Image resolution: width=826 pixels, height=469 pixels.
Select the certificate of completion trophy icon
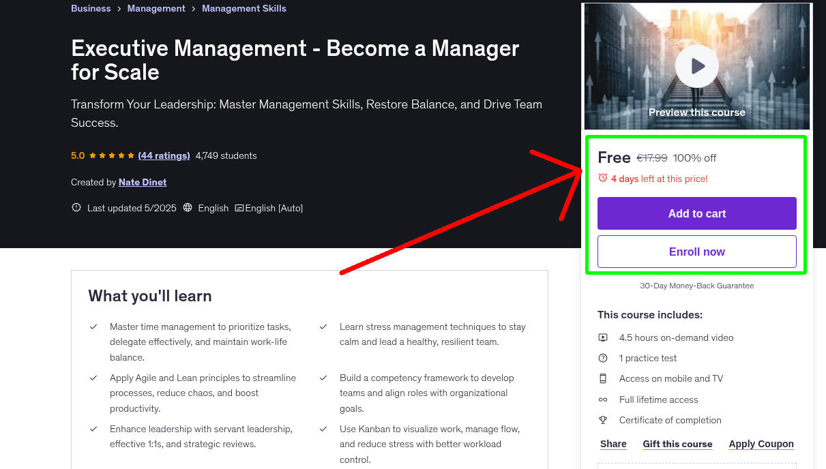[603, 420]
